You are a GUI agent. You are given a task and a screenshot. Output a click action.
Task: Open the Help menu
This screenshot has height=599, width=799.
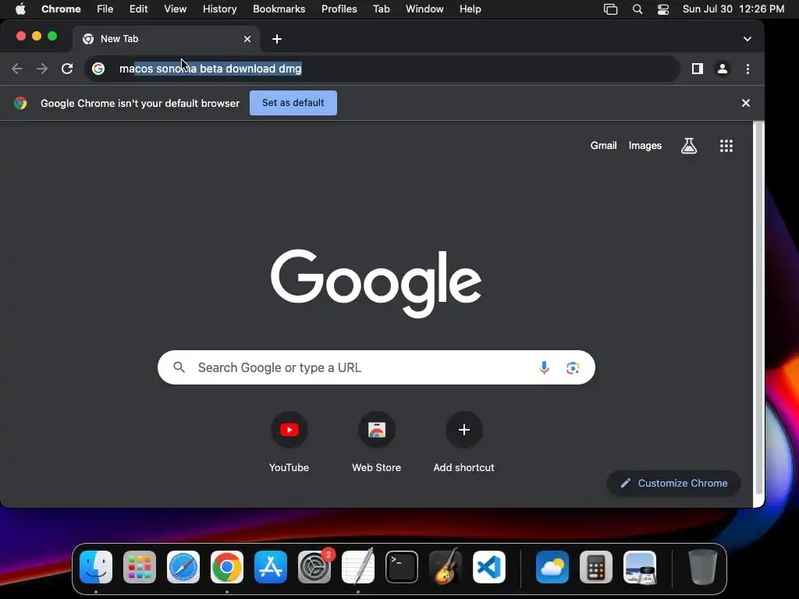pyautogui.click(x=470, y=9)
